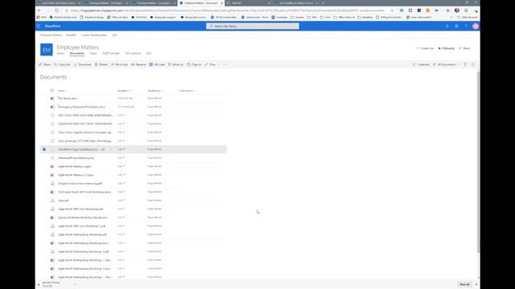Click share icon on the selected file row
Image resolution: width=515 pixels, height=289 pixels.
(103, 149)
